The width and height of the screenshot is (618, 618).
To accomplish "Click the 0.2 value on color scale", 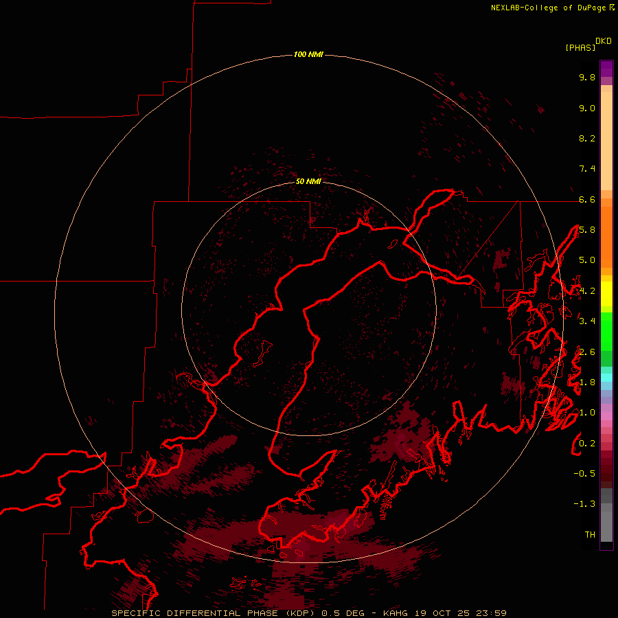I will (587, 444).
